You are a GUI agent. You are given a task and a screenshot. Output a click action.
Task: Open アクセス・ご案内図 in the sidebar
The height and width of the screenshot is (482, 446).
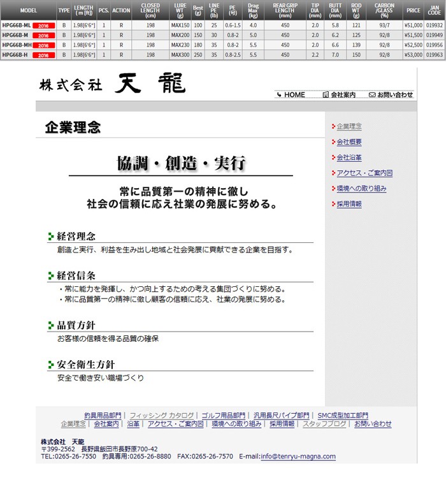(x=364, y=173)
